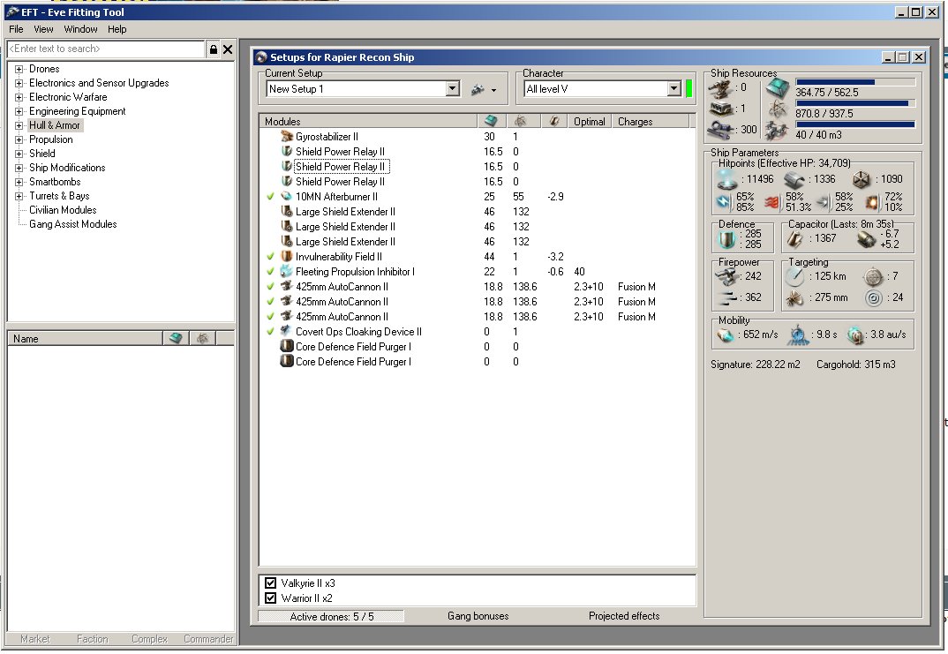Open the Character dropdown
948x654 pixels.
pos(674,89)
